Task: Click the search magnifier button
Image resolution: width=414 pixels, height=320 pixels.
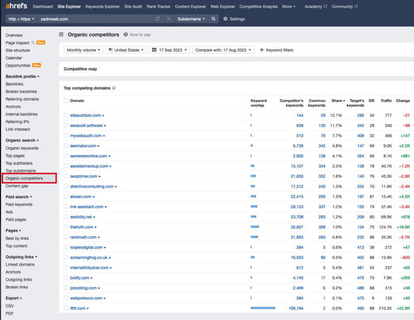Action: coord(213,19)
